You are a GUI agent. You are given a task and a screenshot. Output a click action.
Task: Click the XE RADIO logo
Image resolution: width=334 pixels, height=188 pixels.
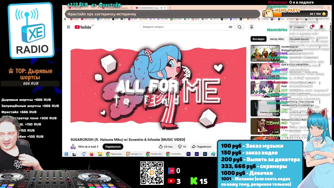tap(31, 31)
